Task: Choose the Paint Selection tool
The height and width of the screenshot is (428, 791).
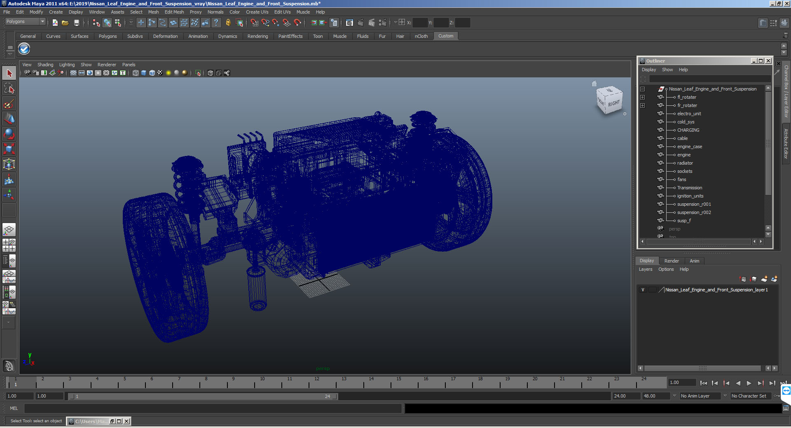Action: [x=9, y=104]
